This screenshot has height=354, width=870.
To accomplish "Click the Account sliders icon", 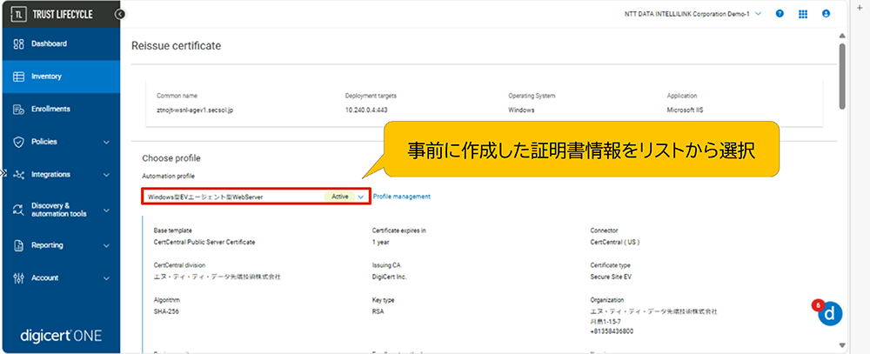I will [x=18, y=278].
